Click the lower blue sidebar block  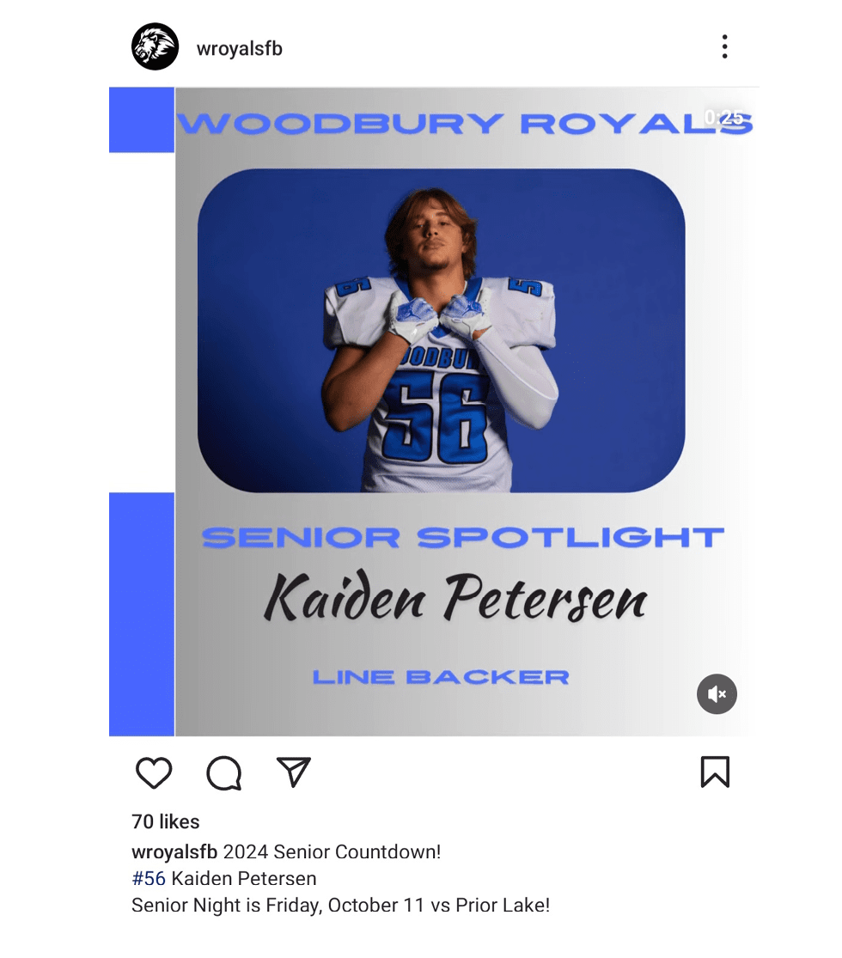pos(142,614)
